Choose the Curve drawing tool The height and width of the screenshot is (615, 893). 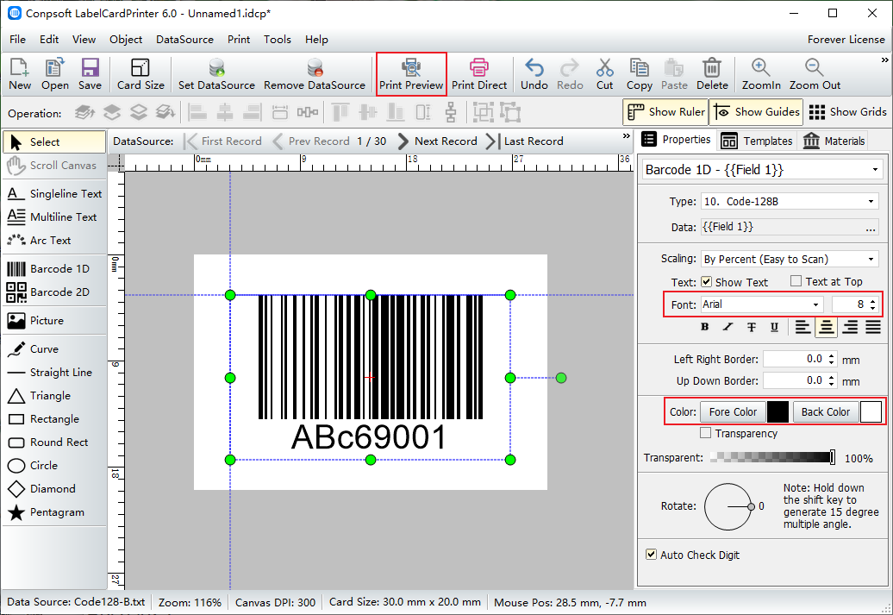click(54, 348)
